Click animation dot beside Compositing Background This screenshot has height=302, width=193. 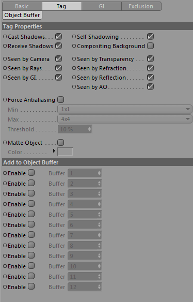[74, 46]
